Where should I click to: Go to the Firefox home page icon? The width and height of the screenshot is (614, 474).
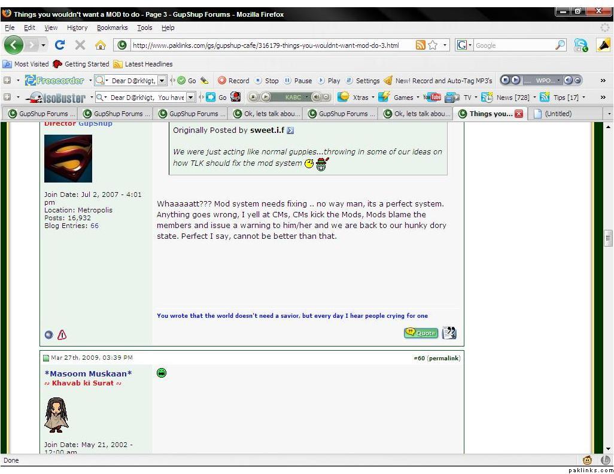100,45
